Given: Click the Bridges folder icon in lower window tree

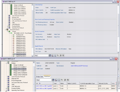Looking at the screenshot, I should (x=8, y=63).
